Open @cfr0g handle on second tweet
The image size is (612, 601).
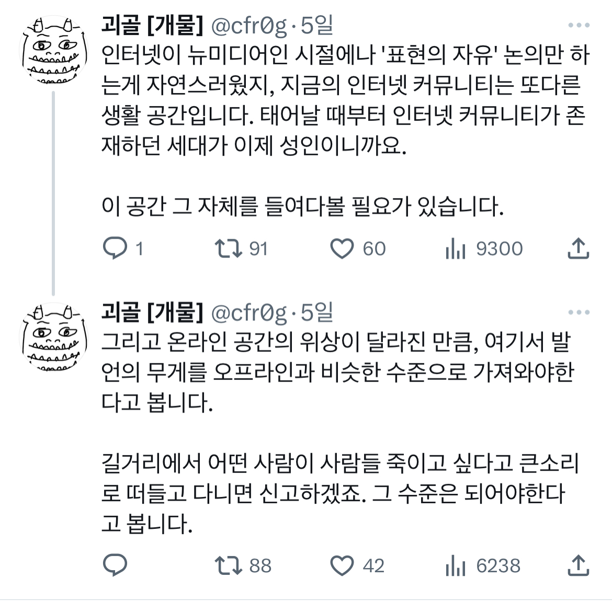248,313
